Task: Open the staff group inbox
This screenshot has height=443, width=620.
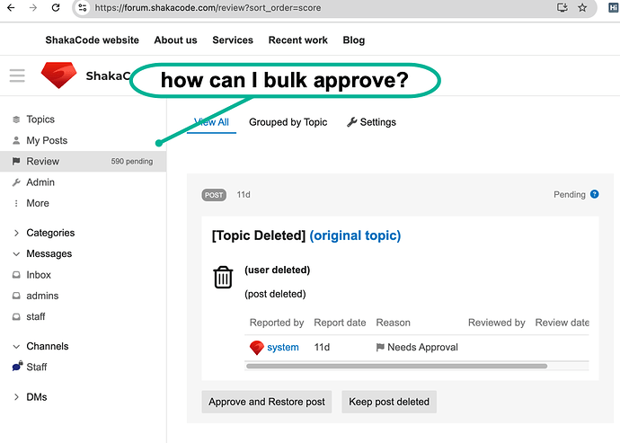Action: pos(83,316)
